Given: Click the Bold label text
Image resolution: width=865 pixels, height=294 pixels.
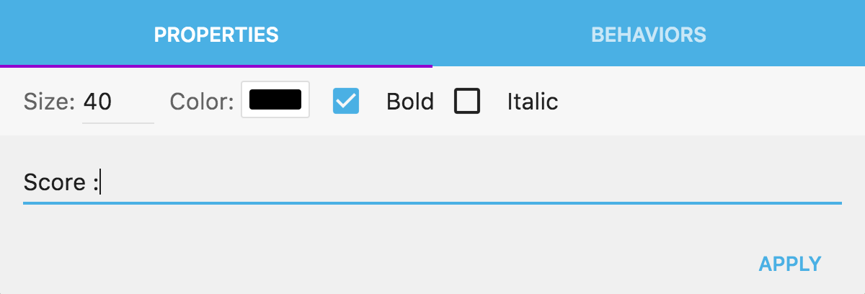Looking at the screenshot, I should click(x=410, y=102).
